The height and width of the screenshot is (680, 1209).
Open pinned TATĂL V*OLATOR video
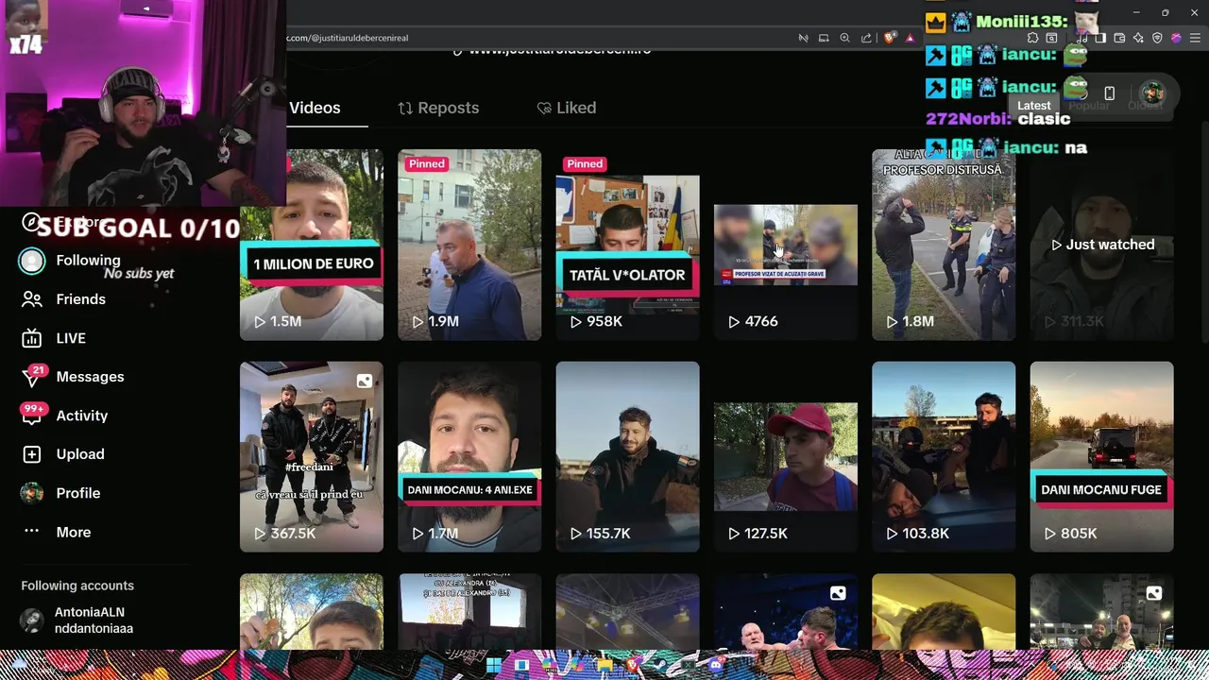coord(627,245)
